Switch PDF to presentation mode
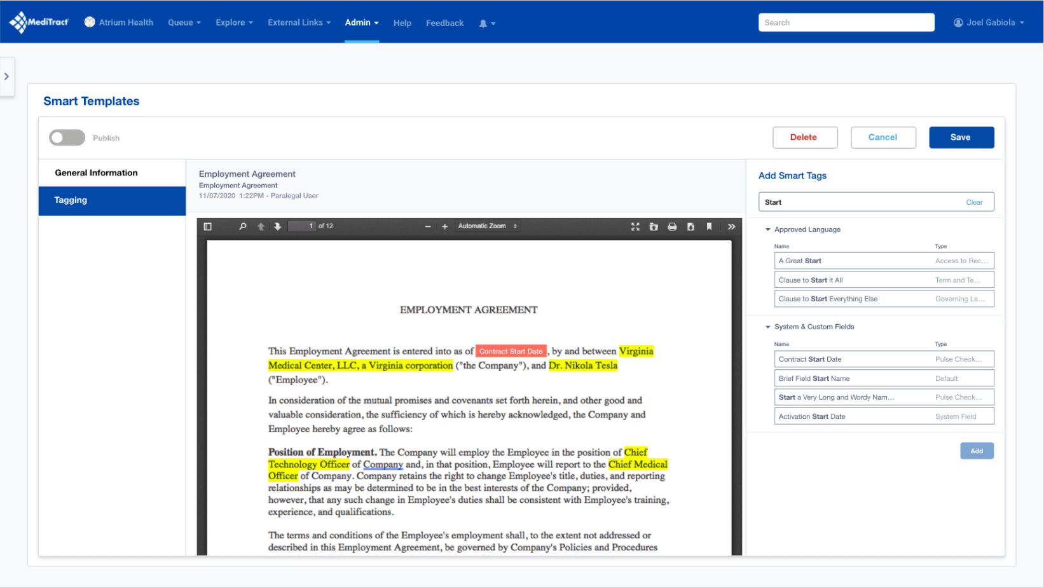 pyautogui.click(x=635, y=226)
